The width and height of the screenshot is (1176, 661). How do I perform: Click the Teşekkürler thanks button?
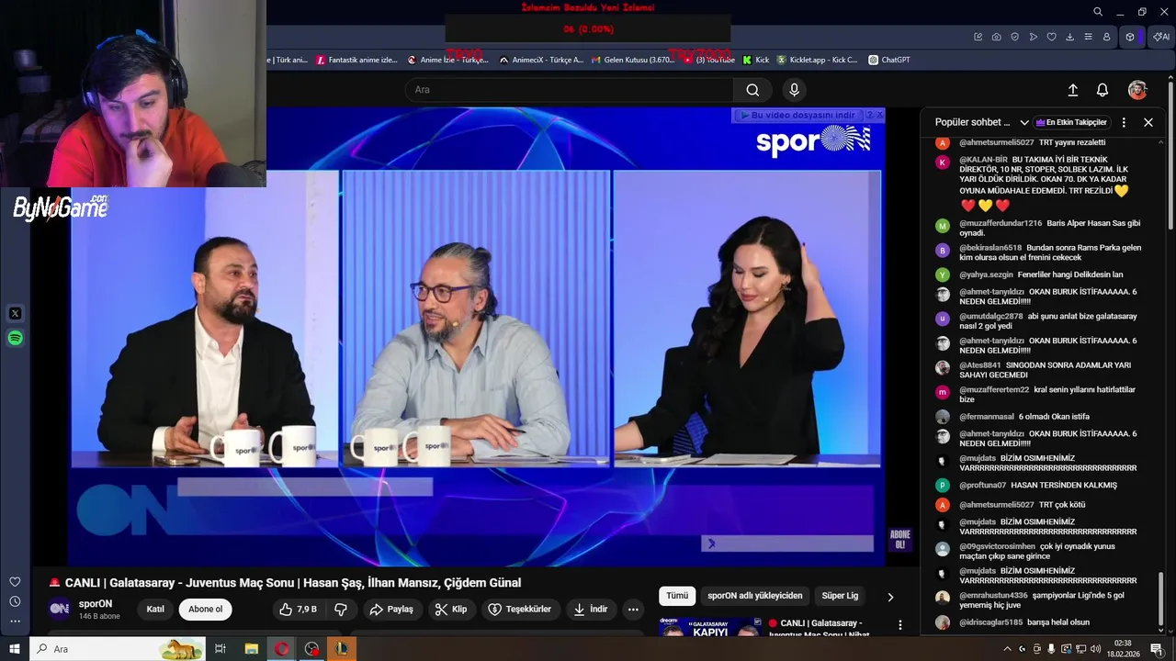520,610
